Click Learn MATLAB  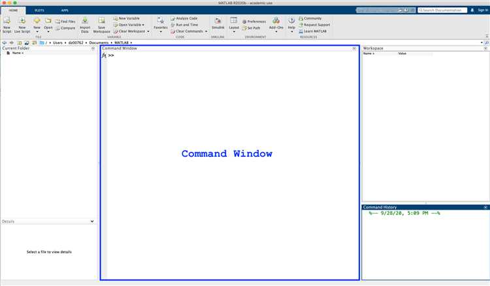click(312, 31)
